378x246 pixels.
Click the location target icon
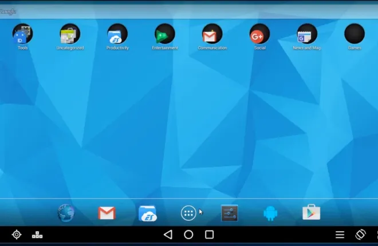(x=17, y=235)
